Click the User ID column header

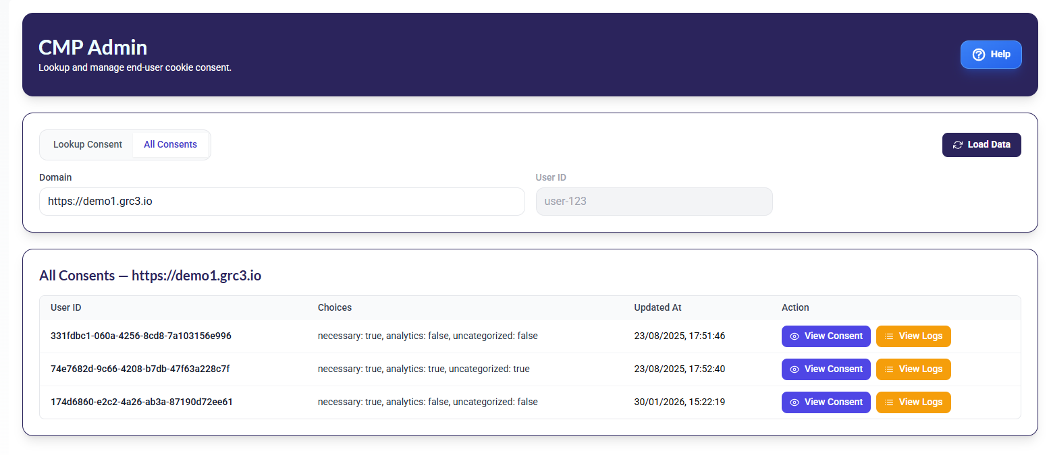66,307
